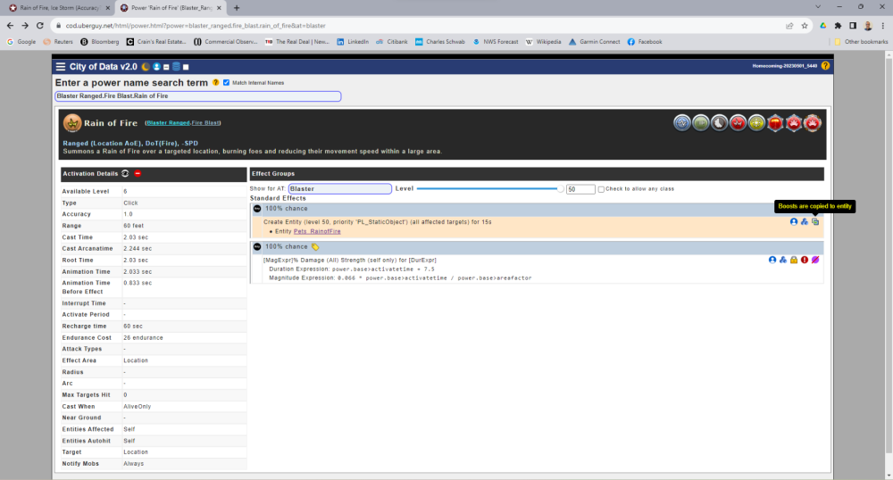Open the Blaster Ranged powerset link
Image resolution: width=893 pixels, height=480 pixels.
coord(167,122)
